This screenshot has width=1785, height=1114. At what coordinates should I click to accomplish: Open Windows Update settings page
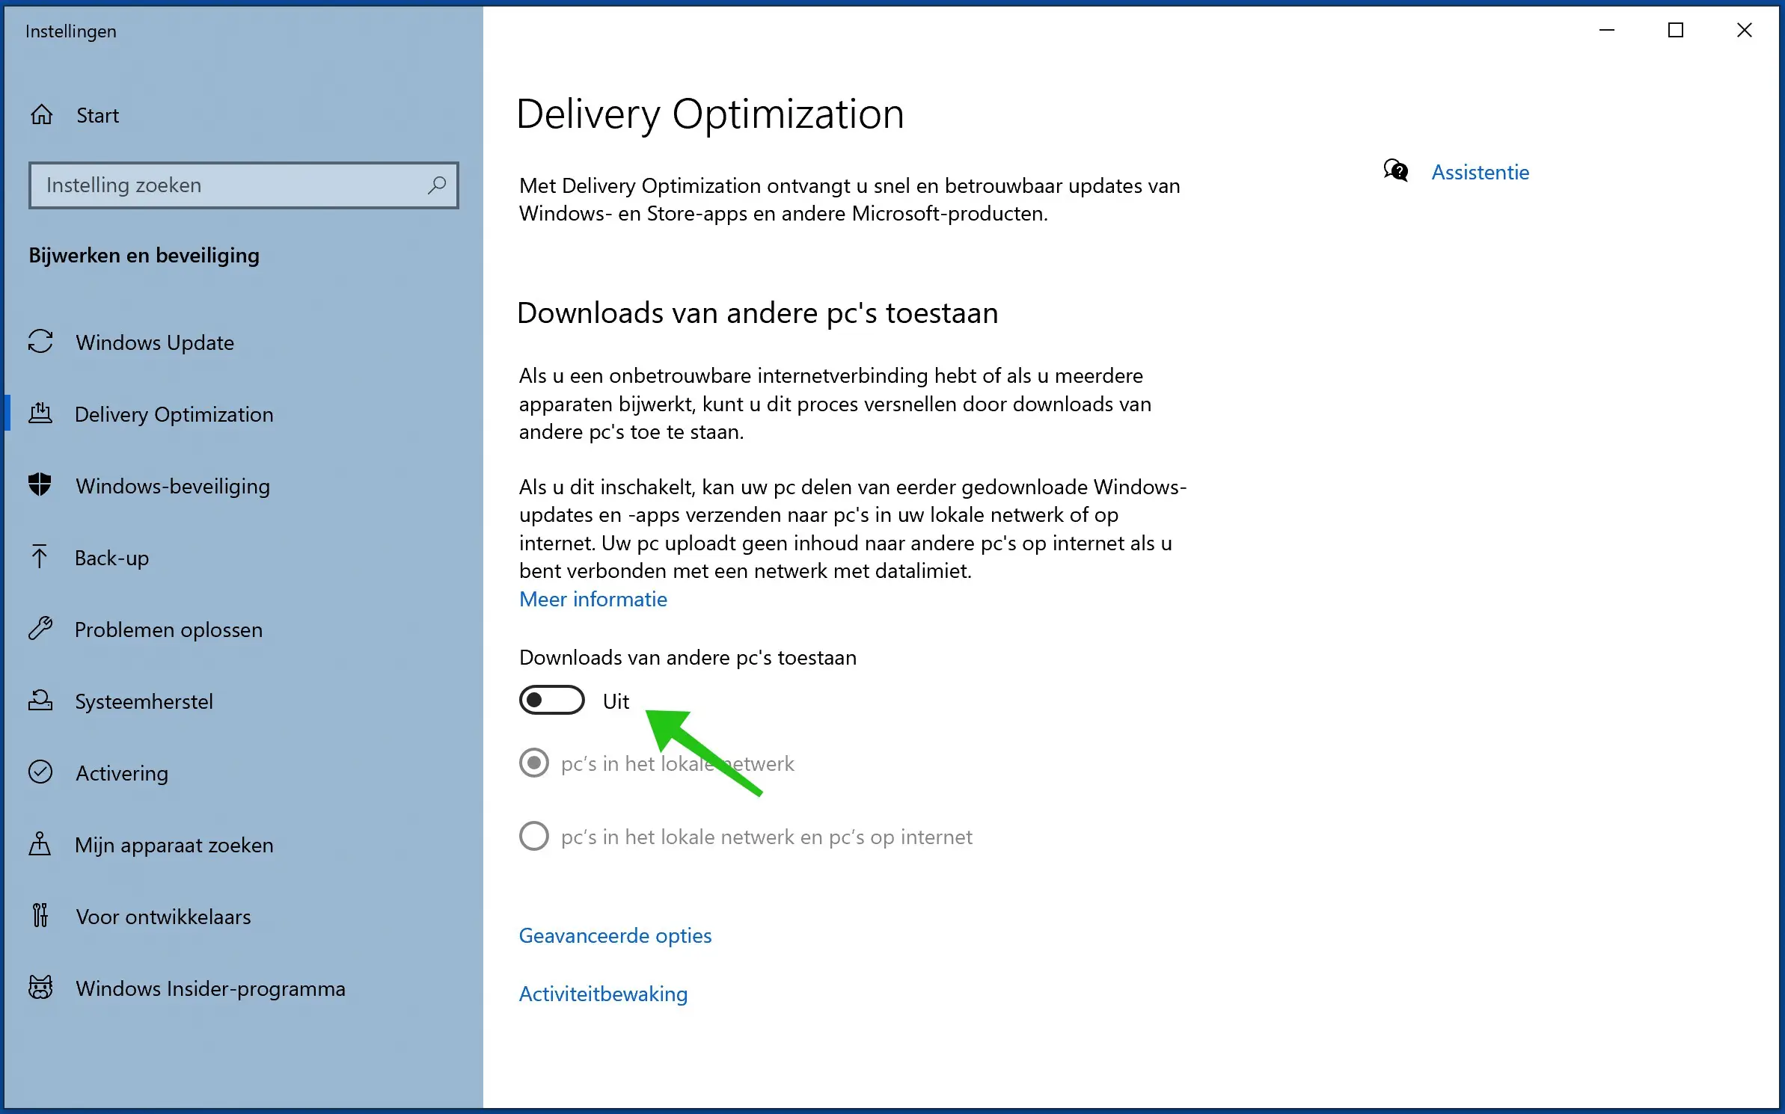242,342
